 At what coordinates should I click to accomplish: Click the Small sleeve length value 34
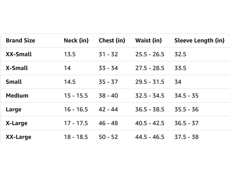point(178,82)
